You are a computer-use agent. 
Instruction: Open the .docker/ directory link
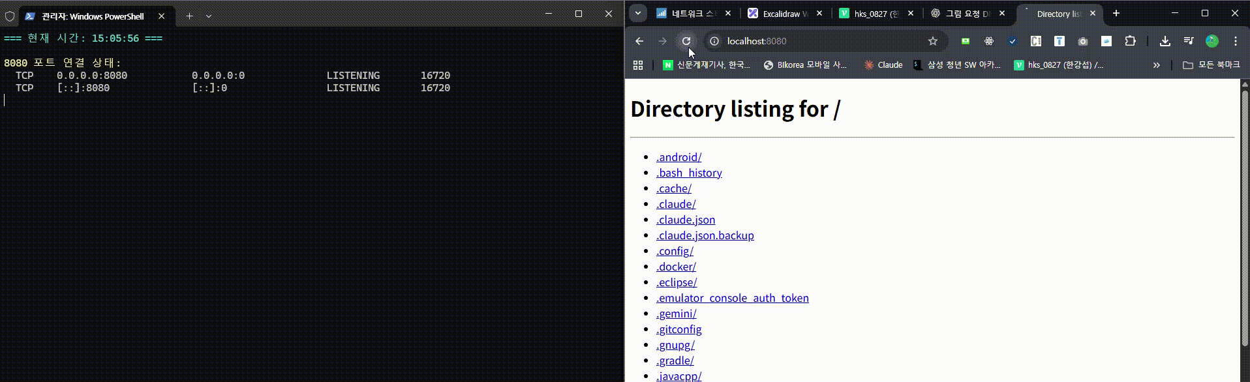[676, 267]
